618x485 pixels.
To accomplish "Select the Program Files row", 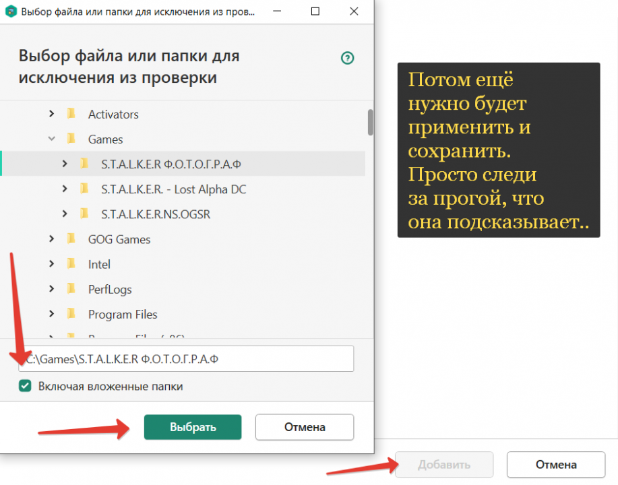I will coord(183,314).
